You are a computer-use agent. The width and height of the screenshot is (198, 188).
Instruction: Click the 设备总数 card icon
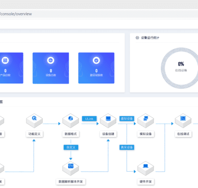pyautogui.click(x=51, y=60)
